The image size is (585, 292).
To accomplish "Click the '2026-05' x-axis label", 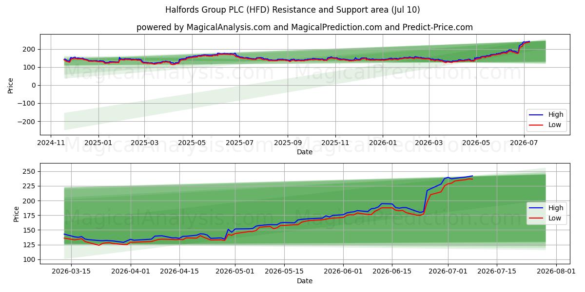I will click(476, 144).
